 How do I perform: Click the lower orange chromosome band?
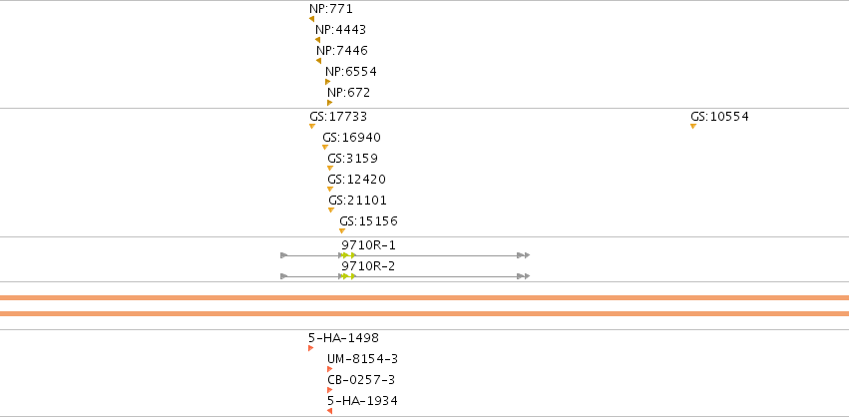click(425, 313)
